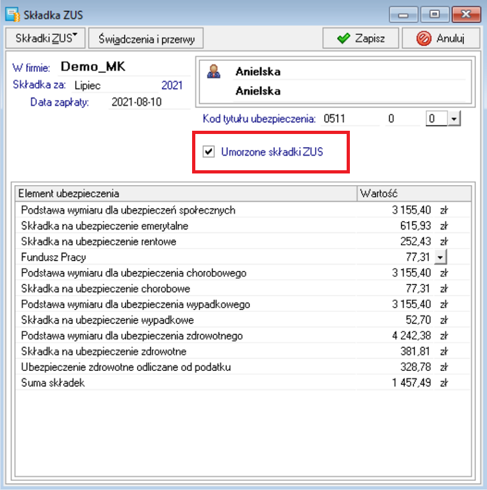Image resolution: width=487 pixels, height=490 pixels.
Task: Select the 'Podstawa wymiaru dla ubezpieczeń społecznych' row
Action: click(x=243, y=210)
